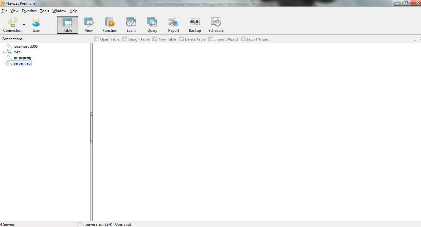Viewport: 421px width, 227px height.
Task: Click Design Table button
Action: [x=136, y=39]
